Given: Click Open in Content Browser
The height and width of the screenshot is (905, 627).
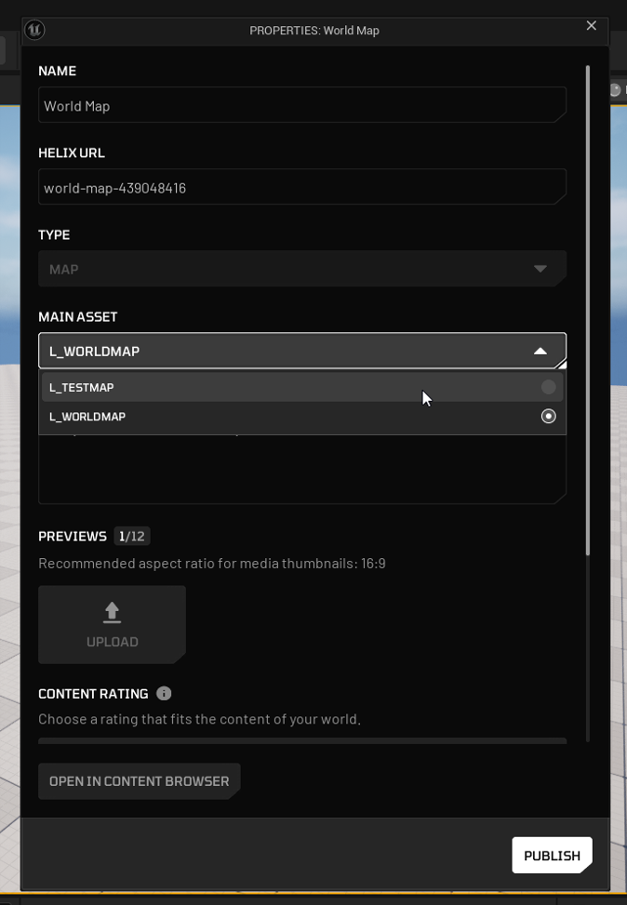Looking at the screenshot, I should (140, 781).
